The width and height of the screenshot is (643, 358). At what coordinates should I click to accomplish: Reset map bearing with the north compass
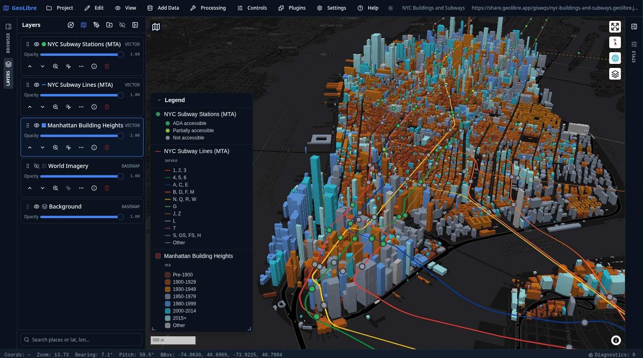(x=615, y=43)
